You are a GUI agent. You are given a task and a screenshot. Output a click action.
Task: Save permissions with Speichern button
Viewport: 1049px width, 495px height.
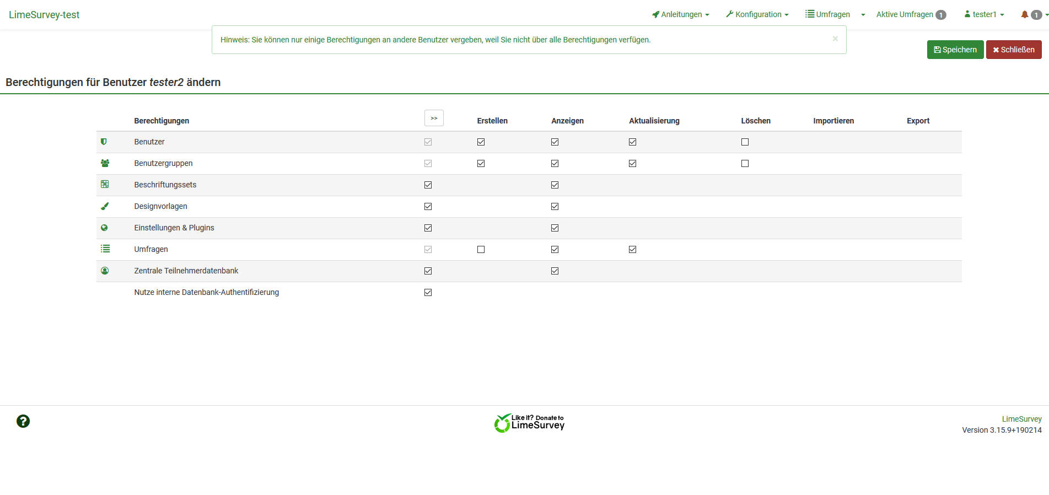pos(955,50)
